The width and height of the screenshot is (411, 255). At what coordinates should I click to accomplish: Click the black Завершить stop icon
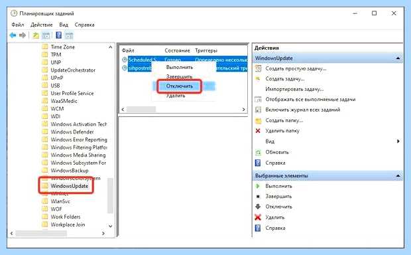[x=258, y=196]
